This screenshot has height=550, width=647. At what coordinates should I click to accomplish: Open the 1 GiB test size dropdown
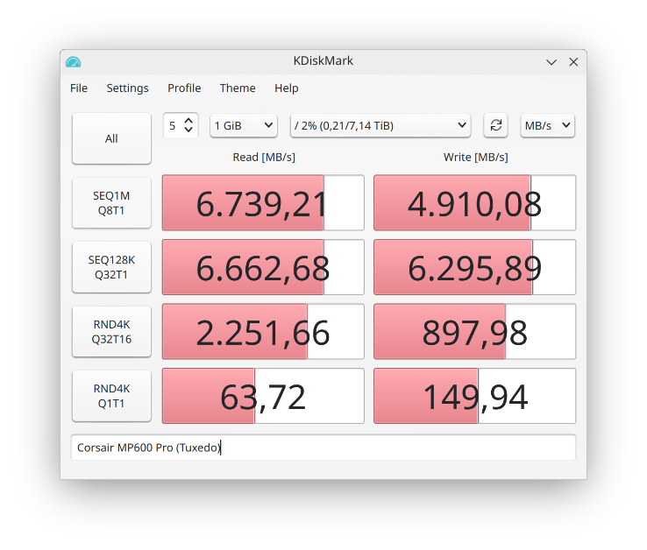(244, 125)
